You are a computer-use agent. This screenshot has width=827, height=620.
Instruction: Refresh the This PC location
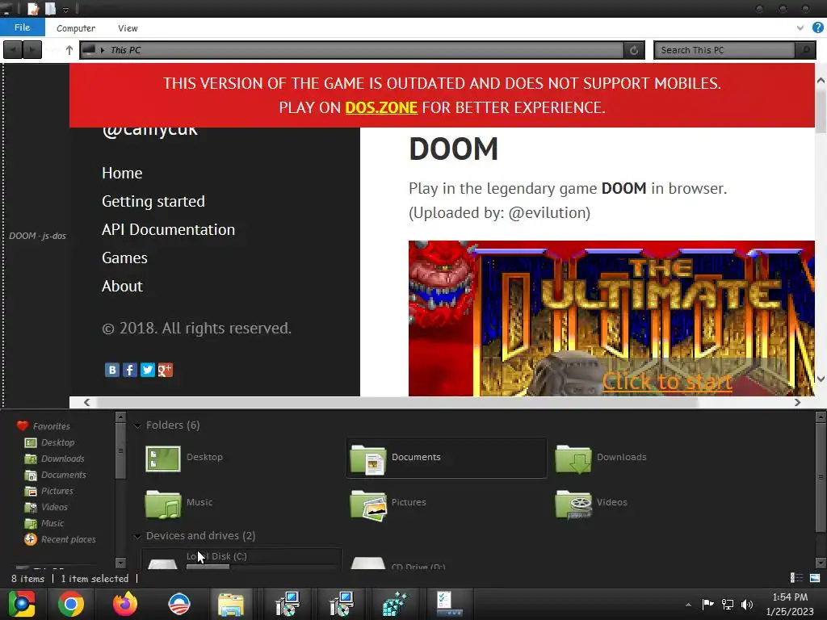[x=634, y=50]
